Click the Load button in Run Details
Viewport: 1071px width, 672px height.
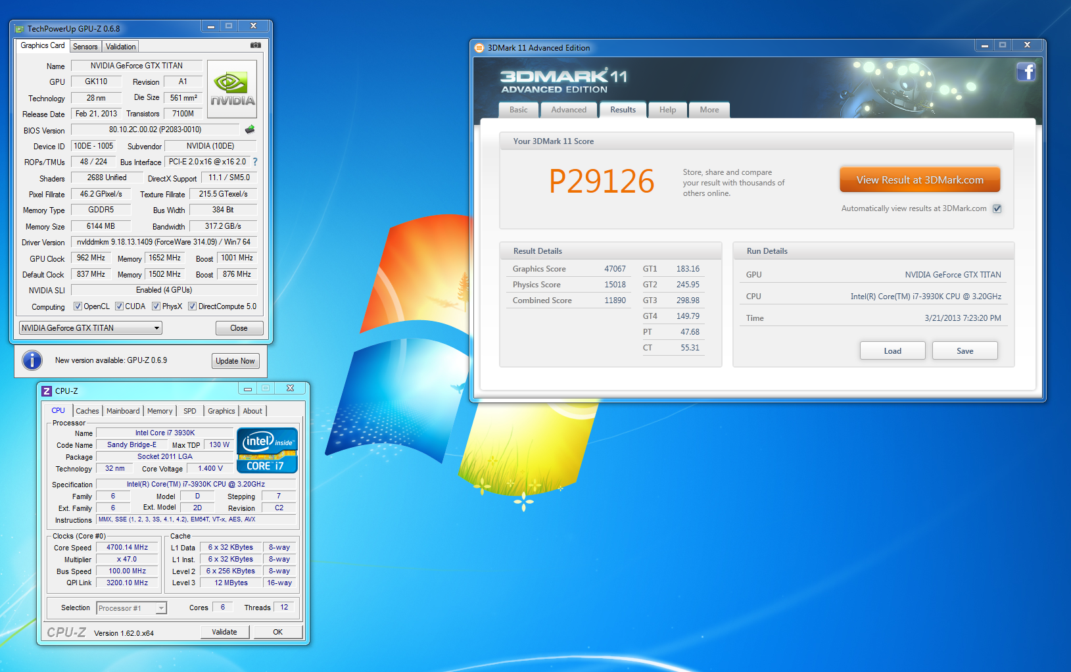click(x=892, y=350)
